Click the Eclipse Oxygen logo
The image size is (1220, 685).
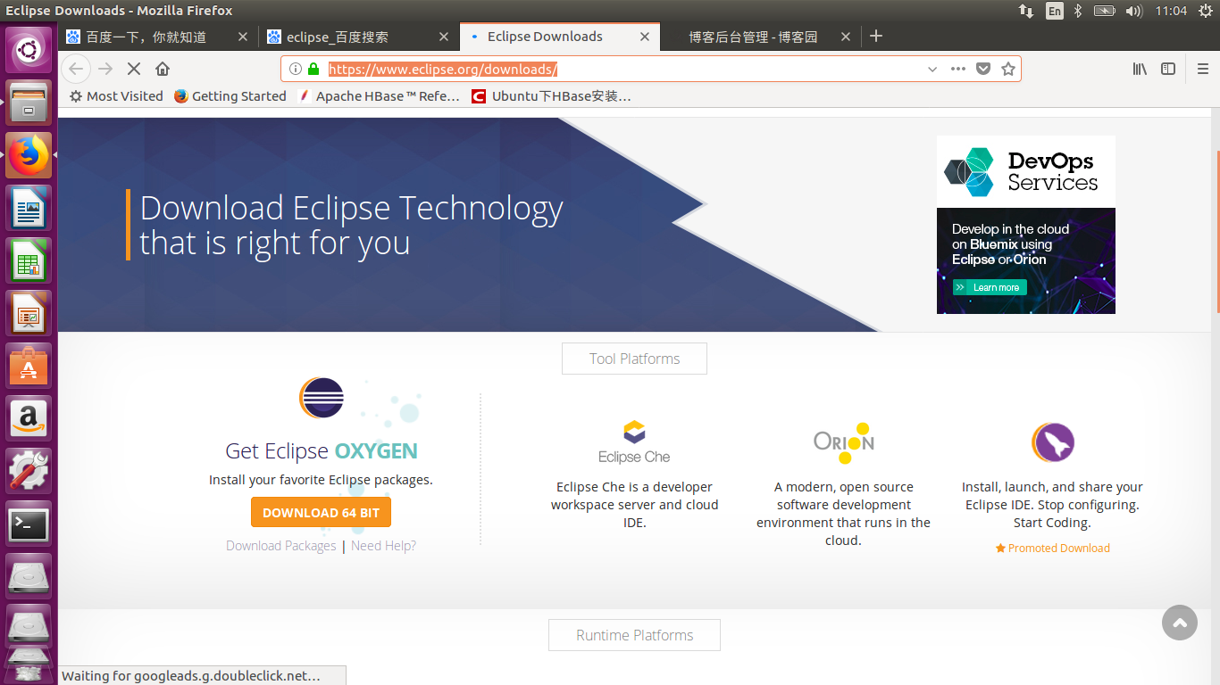pos(321,398)
